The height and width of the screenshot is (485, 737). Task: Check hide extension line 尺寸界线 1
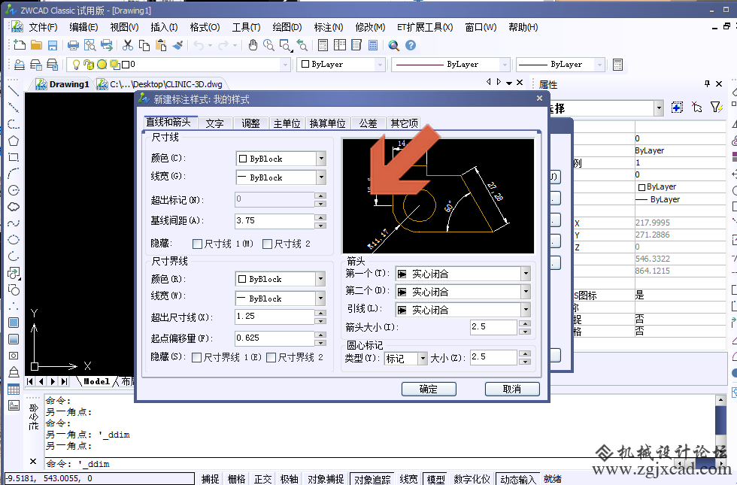tap(196, 358)
